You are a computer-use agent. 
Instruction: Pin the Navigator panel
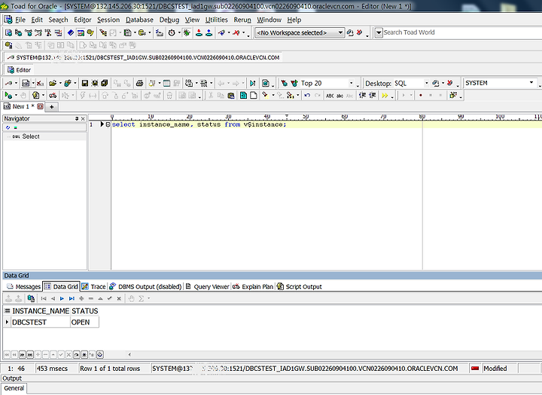[x=77, y=119]
